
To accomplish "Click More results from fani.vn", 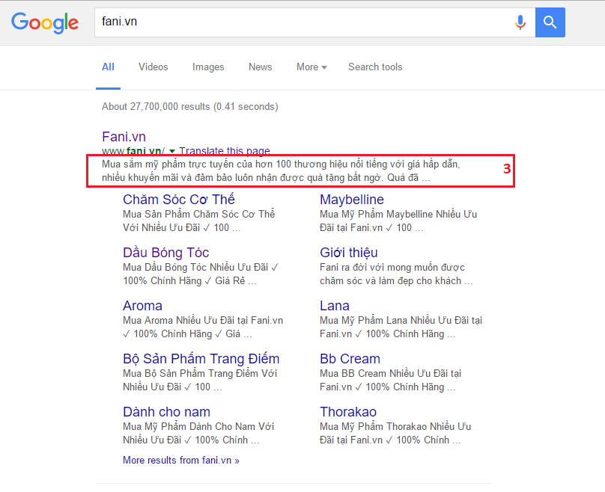I will coord(181,461).
